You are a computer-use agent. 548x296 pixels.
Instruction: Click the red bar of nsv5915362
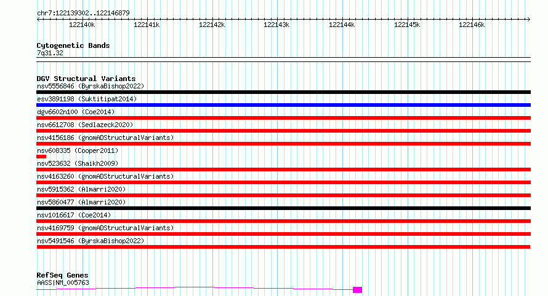coord(283,195)
